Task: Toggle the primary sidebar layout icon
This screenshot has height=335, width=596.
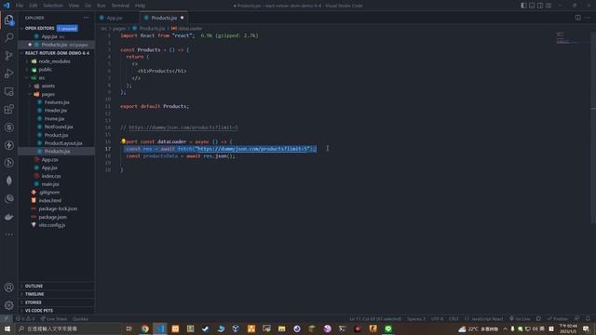Action: pos(523,6)
